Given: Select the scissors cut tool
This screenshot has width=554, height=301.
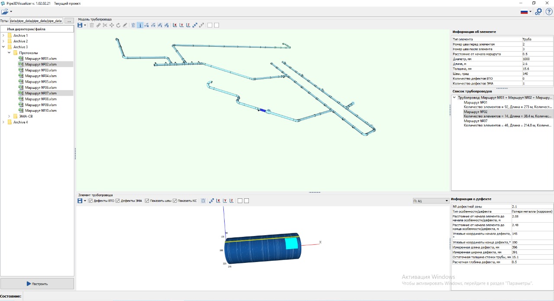Looking at the screenshot, I should click(x=105, y=25).
